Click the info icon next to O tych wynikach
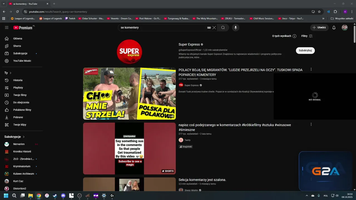 (x=295, y=36)
